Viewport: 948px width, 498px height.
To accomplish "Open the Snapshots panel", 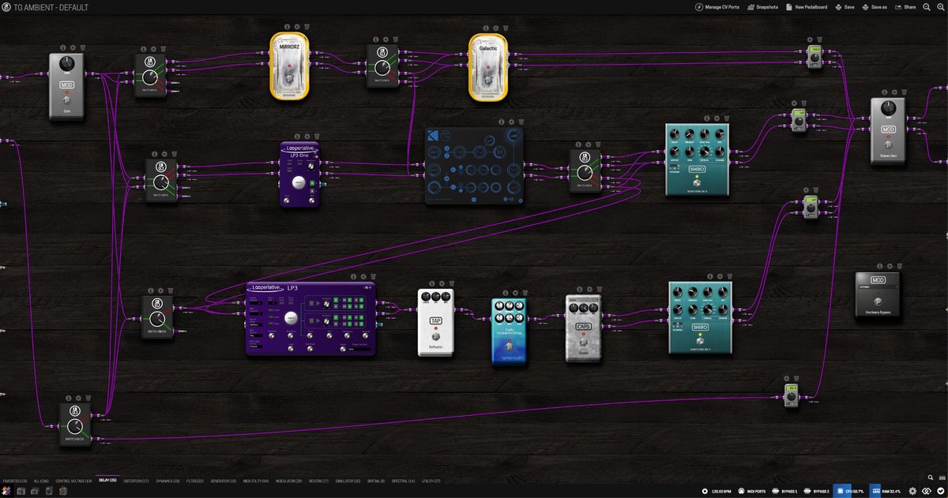I will 762,6.
